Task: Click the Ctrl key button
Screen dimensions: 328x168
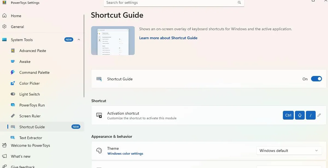Action: pos(288,115)
